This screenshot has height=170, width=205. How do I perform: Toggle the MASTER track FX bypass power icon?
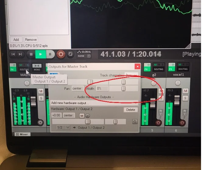(14, 65)
